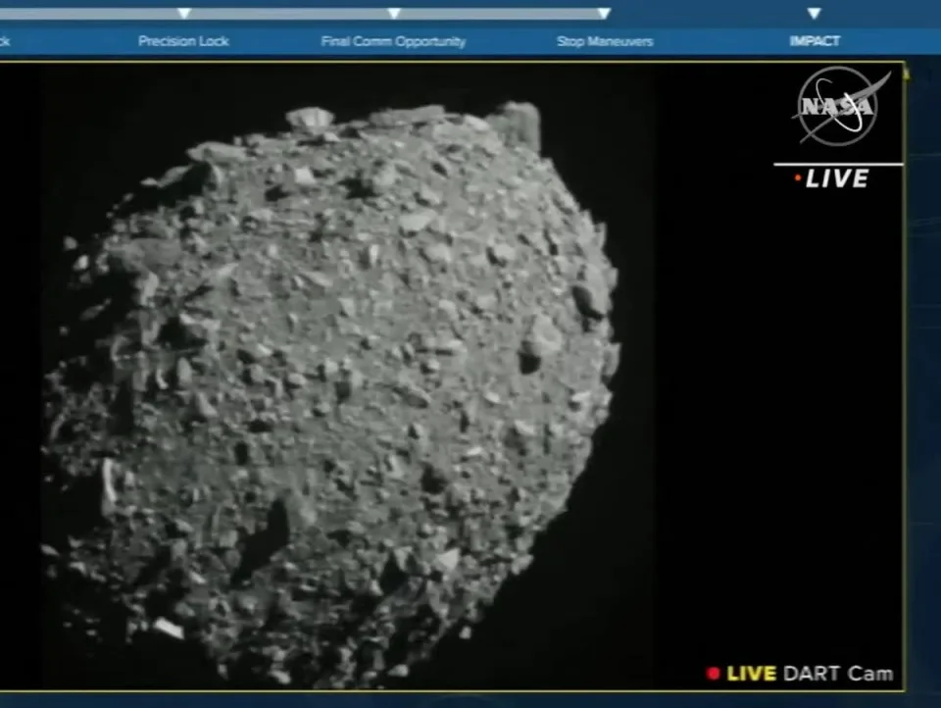Click the Precision Lock milestone label
This screenshot has width=941, height=708.
coord(183,41)
